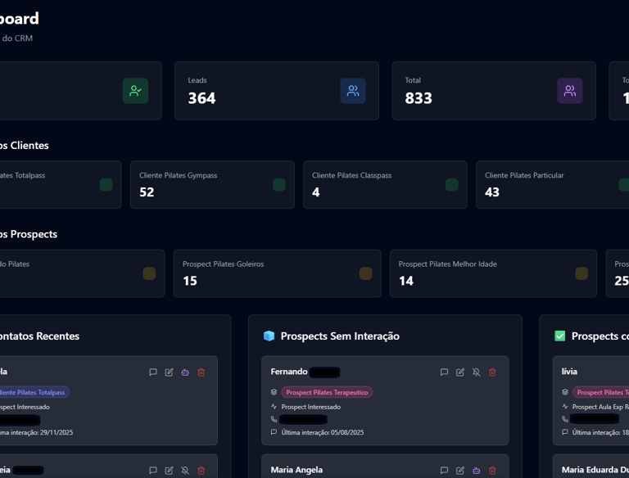Open the Cliente Pilates Particular card
Screen dimensions: 629x478
(x=552, y=185)
